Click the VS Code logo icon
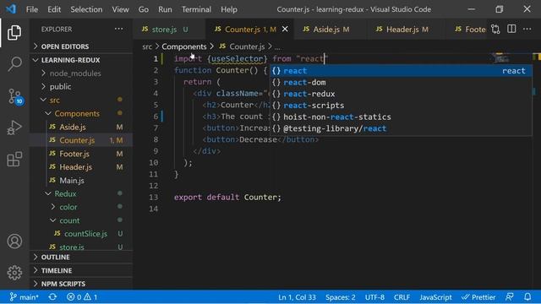This screenshot has height=304, width=541. (11, 9)
